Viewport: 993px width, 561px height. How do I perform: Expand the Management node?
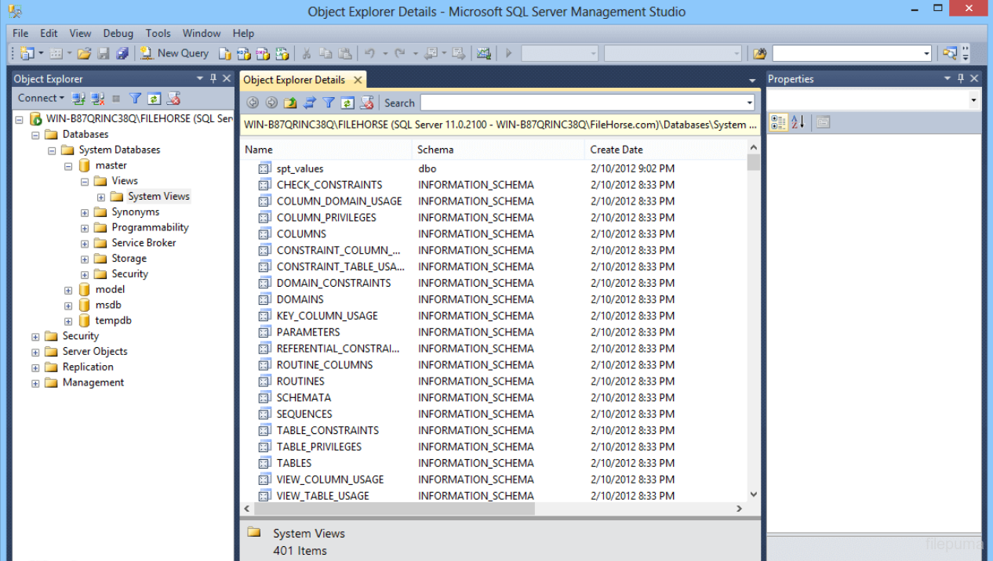coord(35,382)
